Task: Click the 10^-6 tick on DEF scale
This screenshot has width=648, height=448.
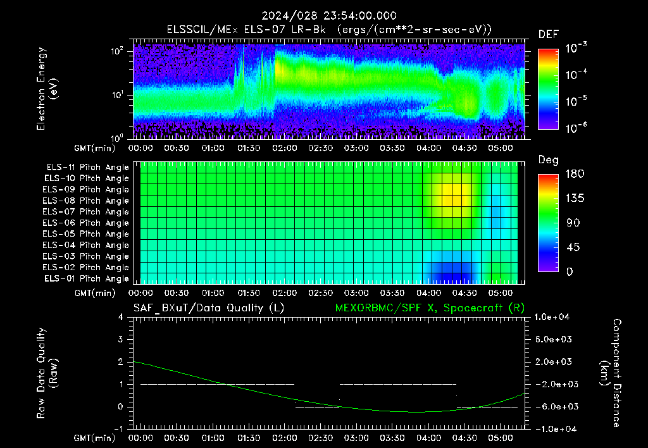Action: 576,128
